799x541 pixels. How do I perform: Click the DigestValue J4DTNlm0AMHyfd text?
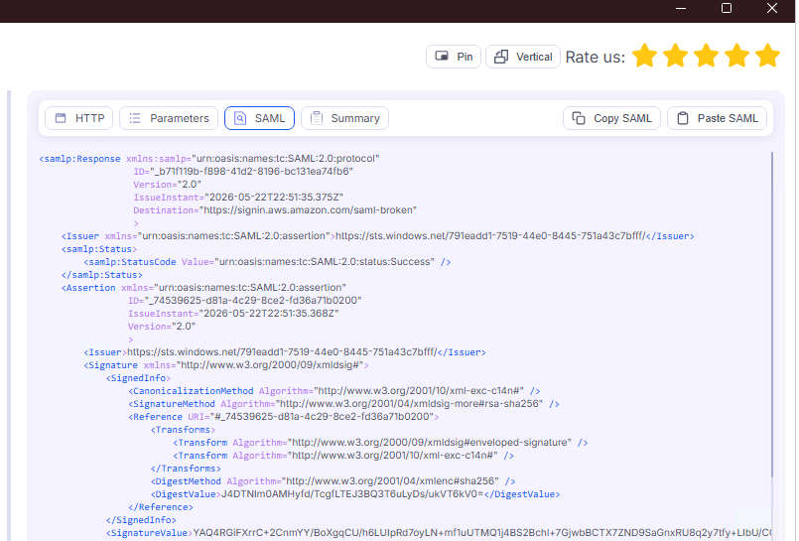click(x=352, y=494)
